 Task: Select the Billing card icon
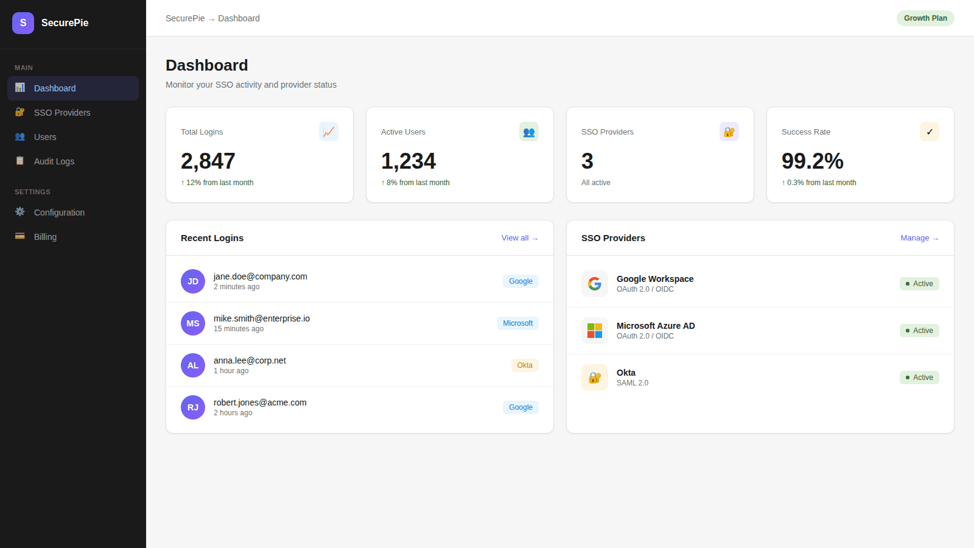[19, 236]
